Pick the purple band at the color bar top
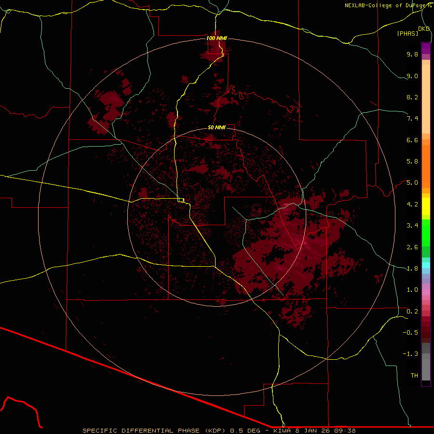The width and height of the screenshot is (434, 434). click(x=426, y=48)
